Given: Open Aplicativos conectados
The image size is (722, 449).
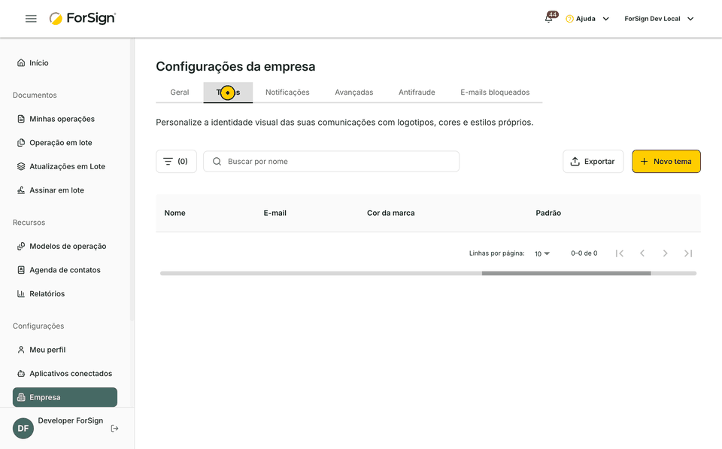Looking at the screenshot, I should coord(65,374).
